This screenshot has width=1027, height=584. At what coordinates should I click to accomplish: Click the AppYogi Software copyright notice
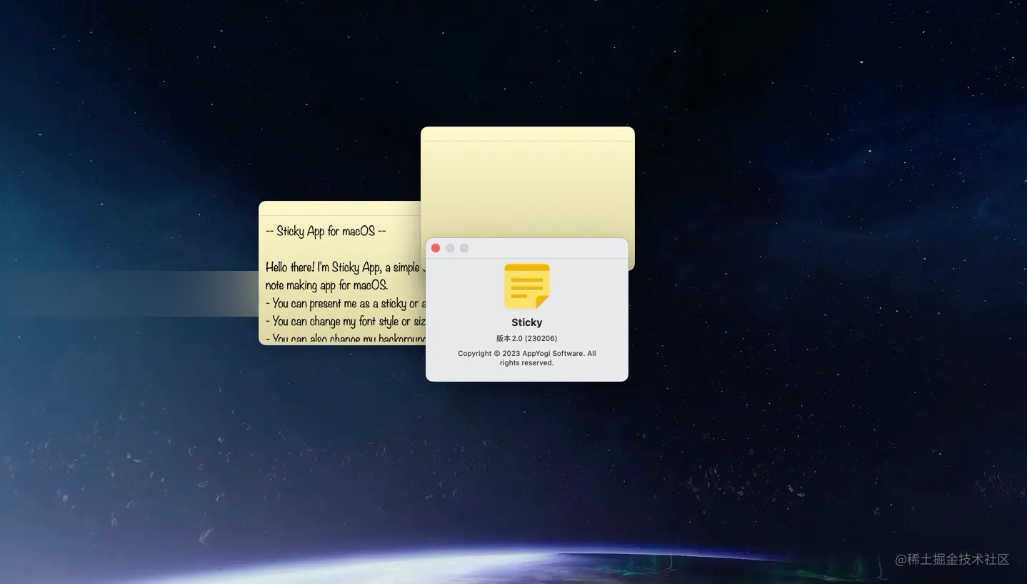(x=527, y=358)
